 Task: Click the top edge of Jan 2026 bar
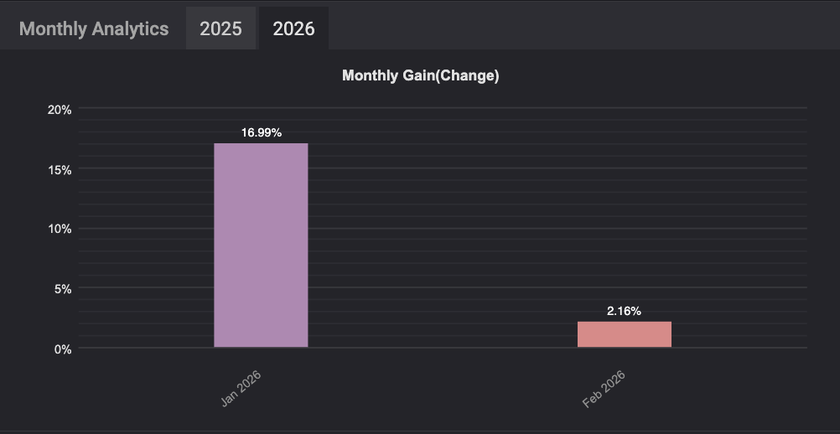[x=261, y=143]
